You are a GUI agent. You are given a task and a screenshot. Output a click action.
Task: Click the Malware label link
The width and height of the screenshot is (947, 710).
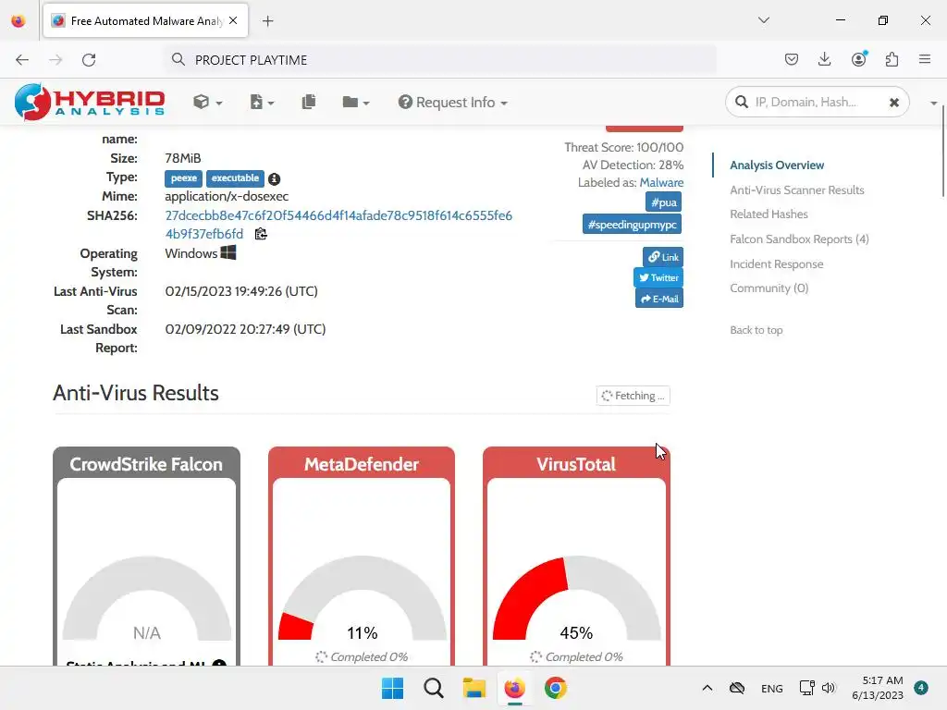(661, 182)
